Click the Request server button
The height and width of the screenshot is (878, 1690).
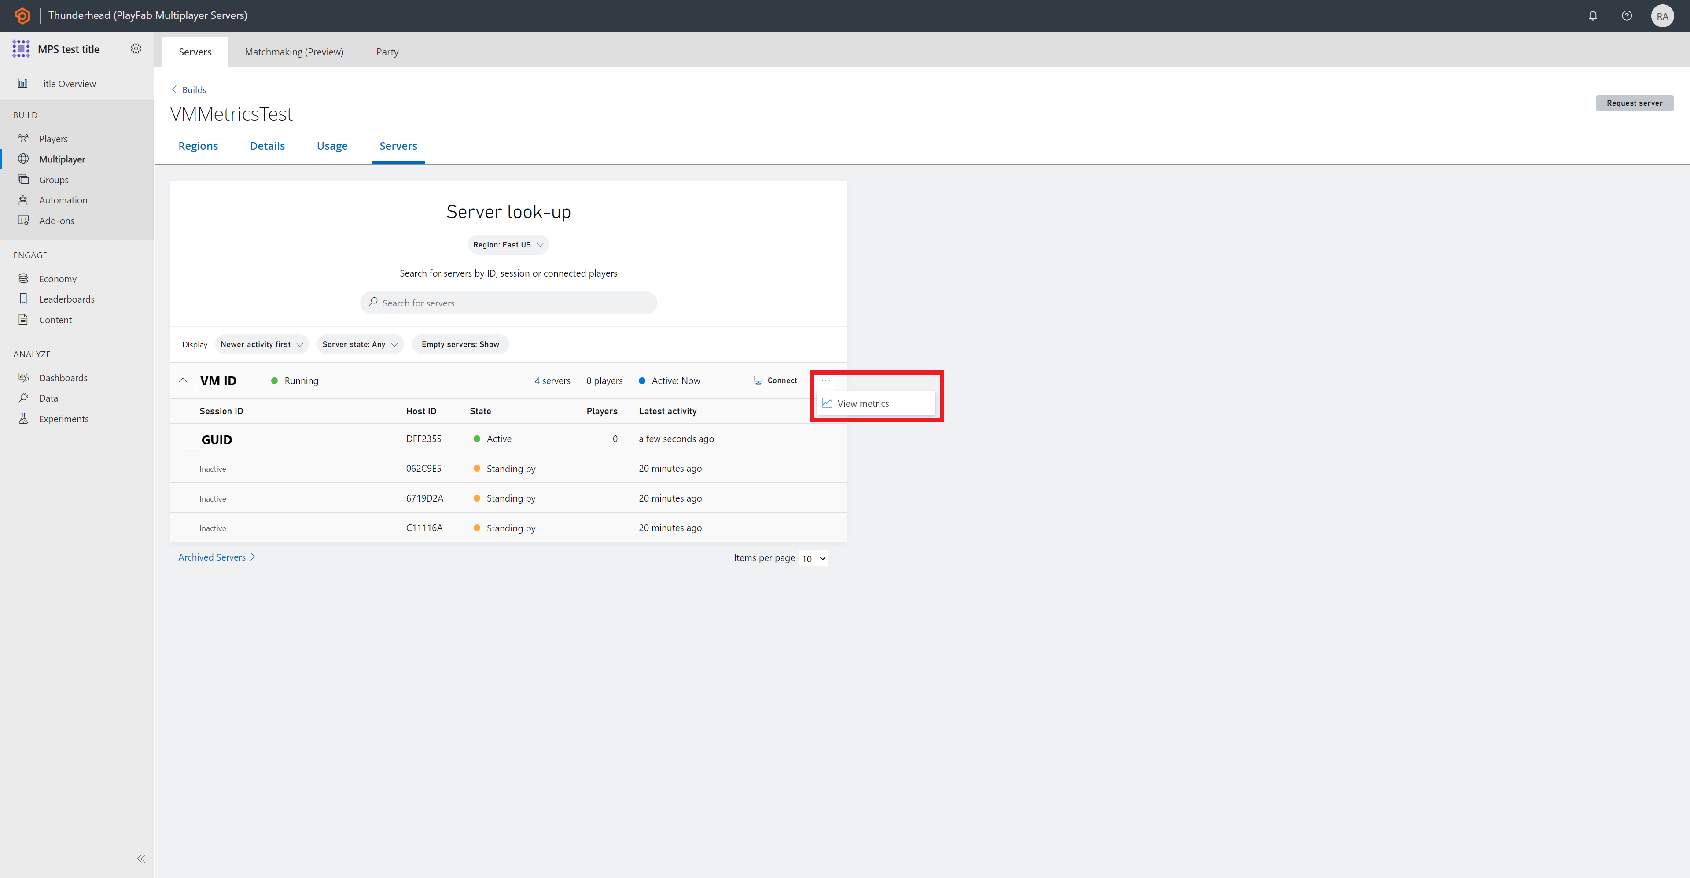[x=1634, y=103]
